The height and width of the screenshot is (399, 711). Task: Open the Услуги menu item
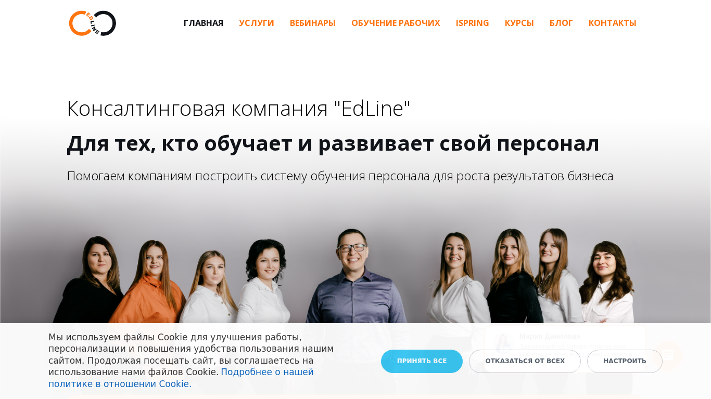click(257, 23)
